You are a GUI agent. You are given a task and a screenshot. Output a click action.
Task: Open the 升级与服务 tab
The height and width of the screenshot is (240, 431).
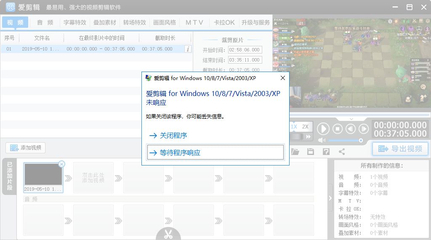point(255,23)
